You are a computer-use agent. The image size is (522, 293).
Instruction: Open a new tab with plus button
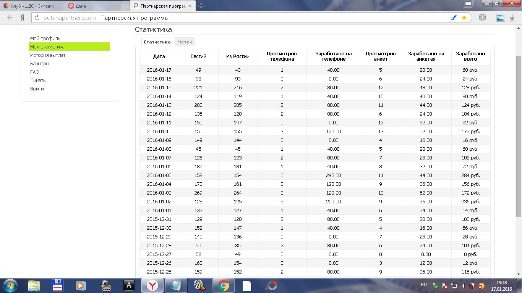point(201,6)
